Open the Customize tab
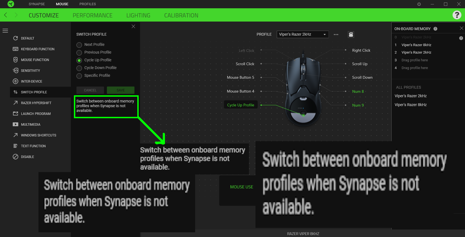 [44, 15]
